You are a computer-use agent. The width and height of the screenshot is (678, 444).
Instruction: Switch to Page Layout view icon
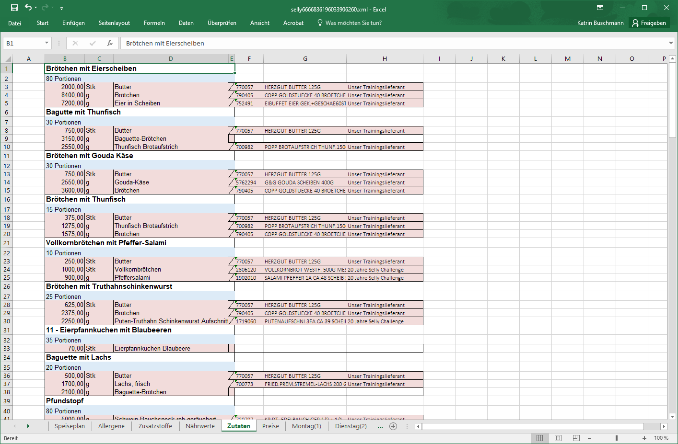point(558,438)
